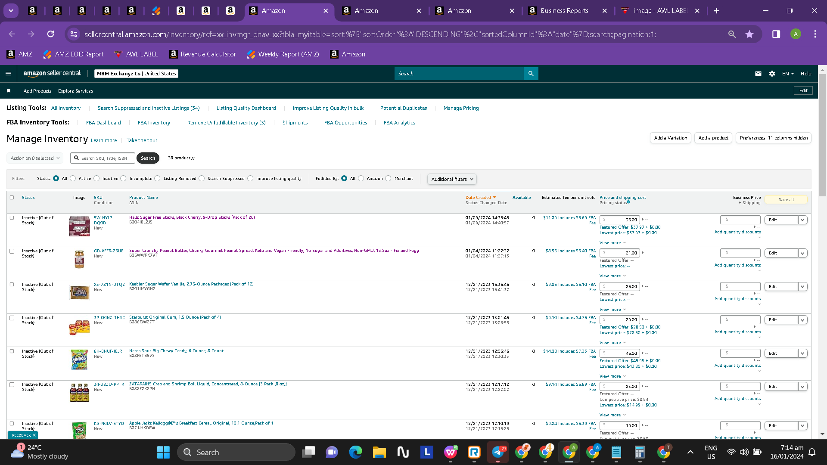Expand View more for Starburst Gum row
827x465 pixels.
click(x=612, y=343)
